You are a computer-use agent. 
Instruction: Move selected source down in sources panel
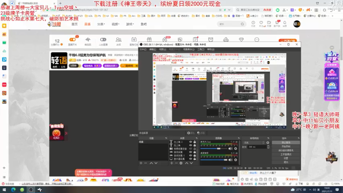pos(191,163)
